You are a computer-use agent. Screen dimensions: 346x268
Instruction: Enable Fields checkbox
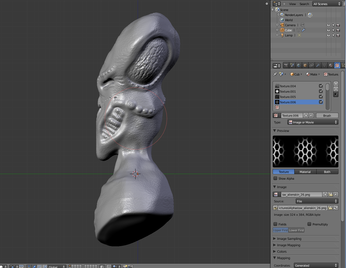point(275,224)
